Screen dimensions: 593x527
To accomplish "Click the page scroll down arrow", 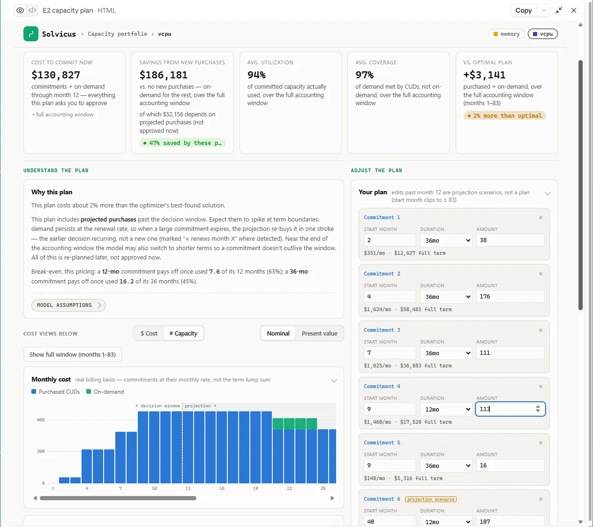I will pos(580,522).
